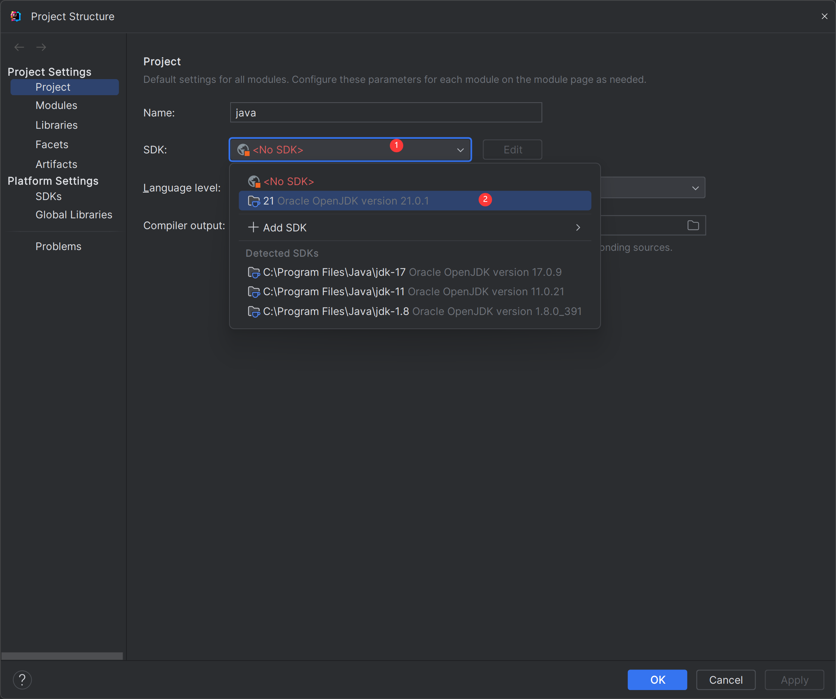Click the sidebar horizontal scrollbar
Image resolution: width=836 pixels, height=699 pixels.
click(x=62, y=656)
